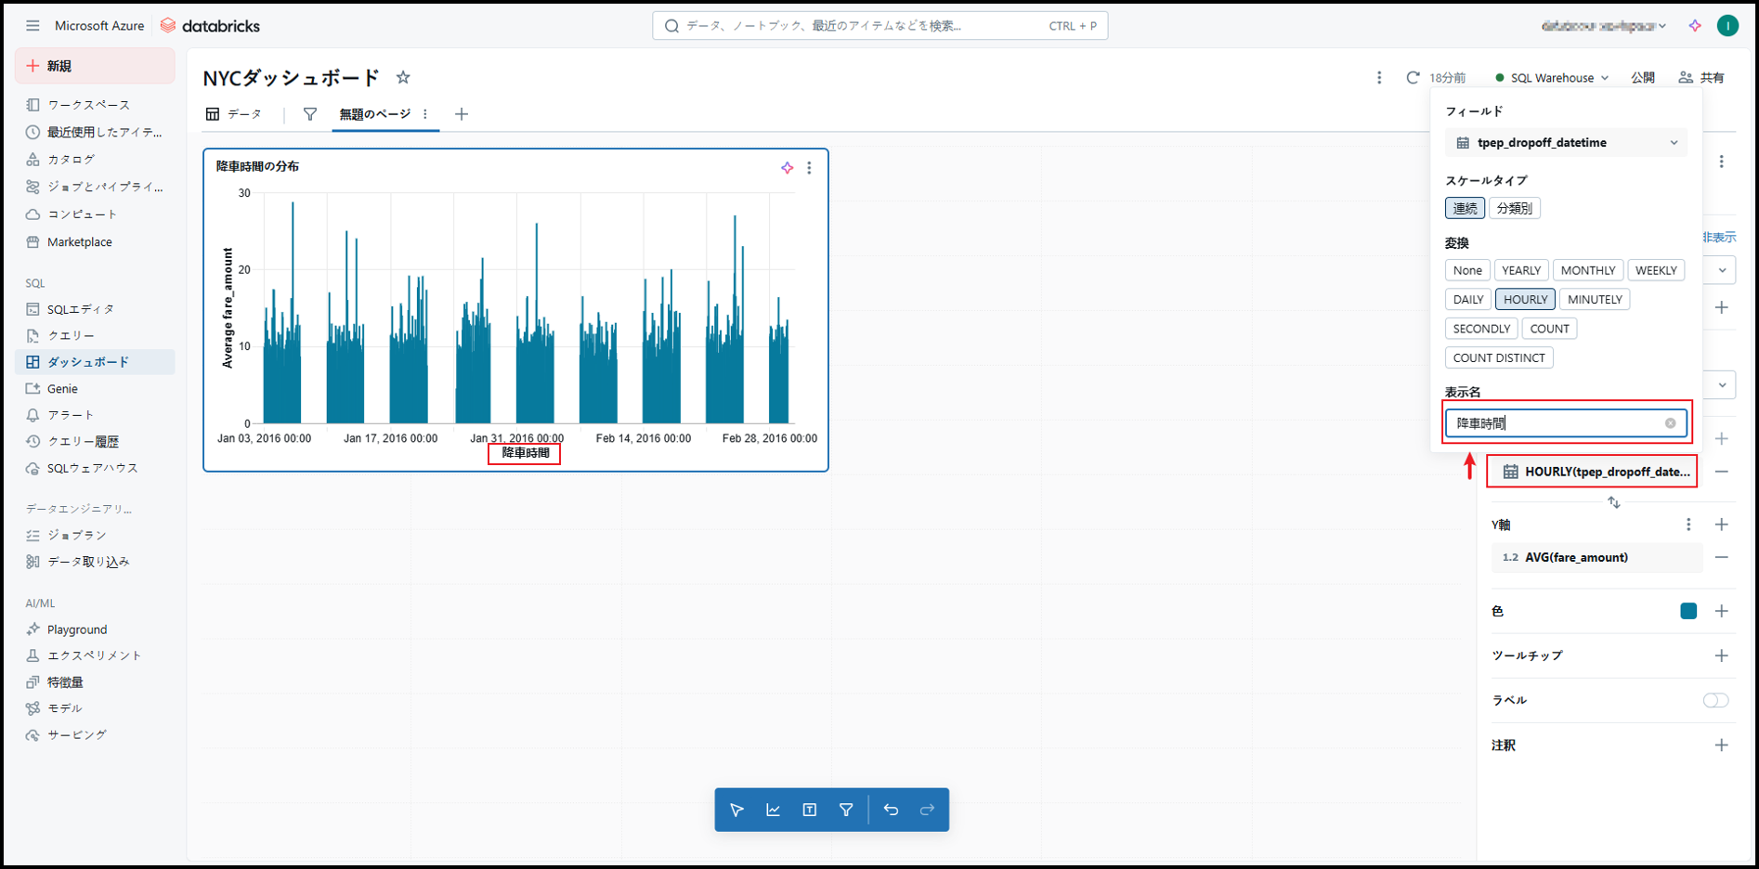The height and width of the screenshot is (869, 1759).
Task: Open SQL Warehouses in the sidebar
Action: pyautogui.click(x=93, y=469)
